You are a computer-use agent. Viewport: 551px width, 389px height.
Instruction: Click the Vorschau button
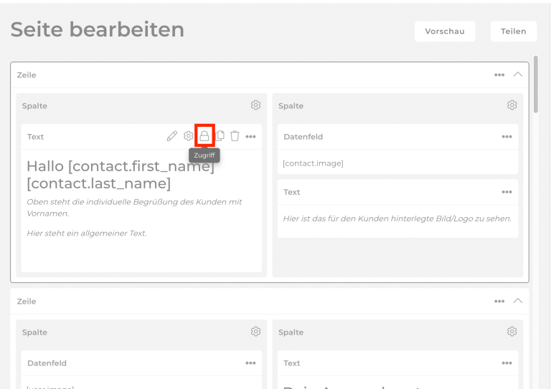[x=444, y=32]
